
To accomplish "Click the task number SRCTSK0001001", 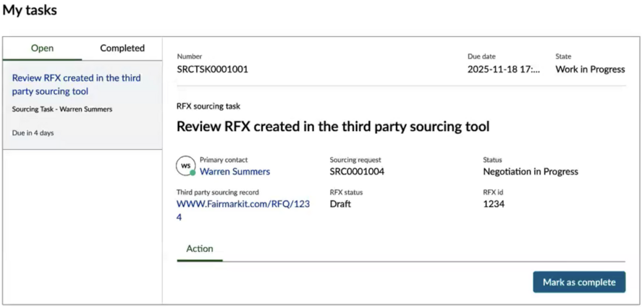I will (x=213, y=70).
